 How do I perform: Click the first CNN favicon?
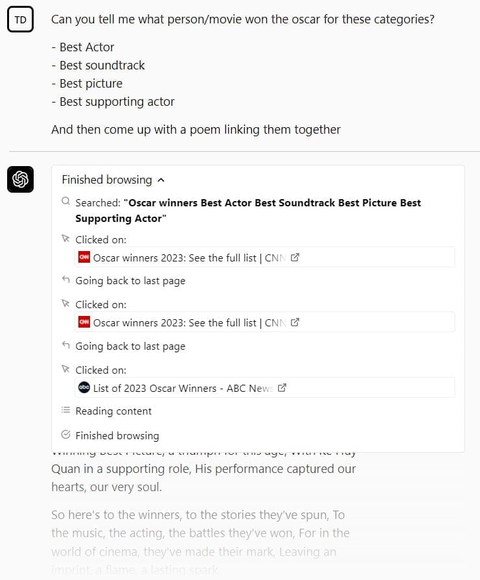pyautogui.click(x=84, y=257)
